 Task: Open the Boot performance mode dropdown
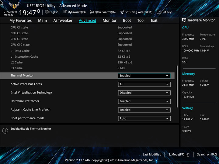click(x=144, y=118)
